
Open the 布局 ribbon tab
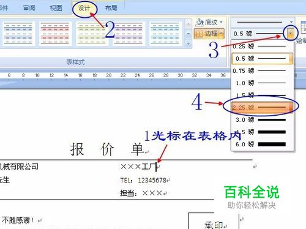point(111,8)
